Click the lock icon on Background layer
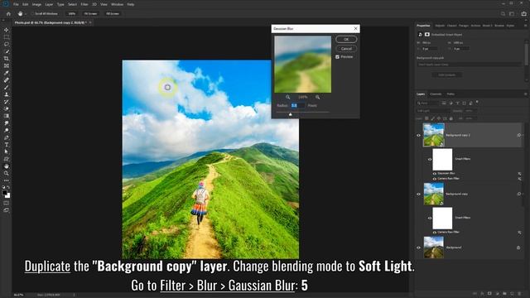The width and height of the screenshot is (530, 298). coord(518,248)
